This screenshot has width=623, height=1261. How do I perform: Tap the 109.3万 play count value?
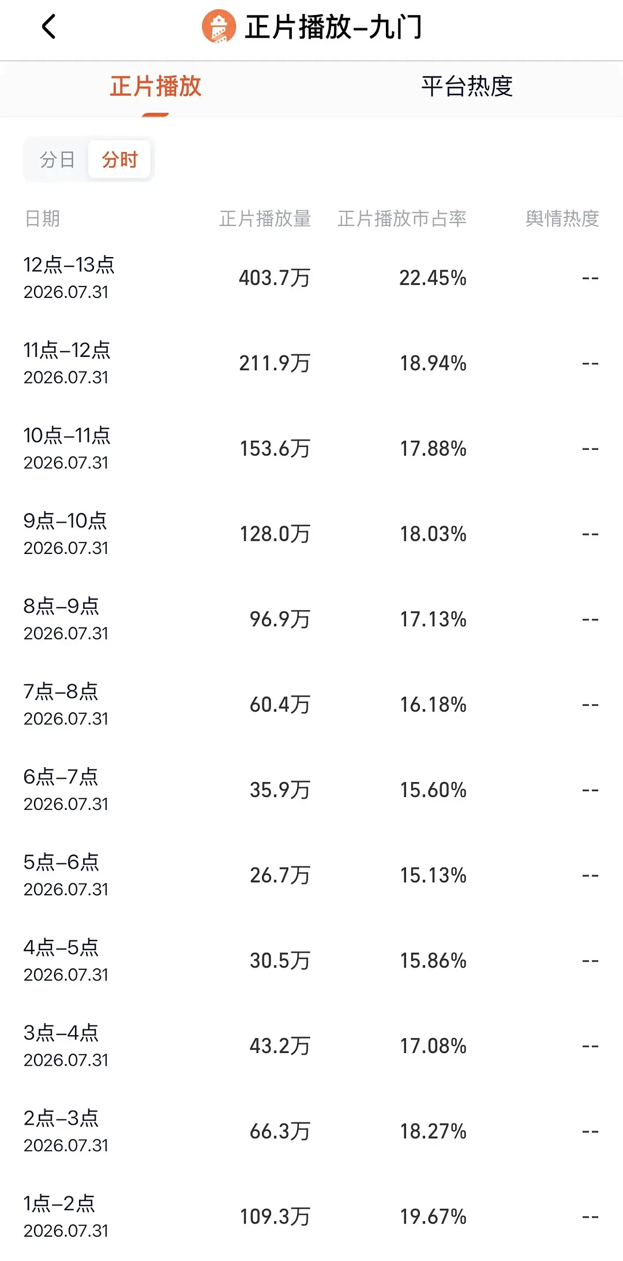pos(275,1217)
